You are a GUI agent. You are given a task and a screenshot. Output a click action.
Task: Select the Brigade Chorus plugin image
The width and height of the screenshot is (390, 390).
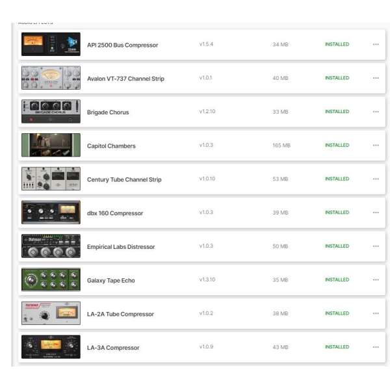51,111
